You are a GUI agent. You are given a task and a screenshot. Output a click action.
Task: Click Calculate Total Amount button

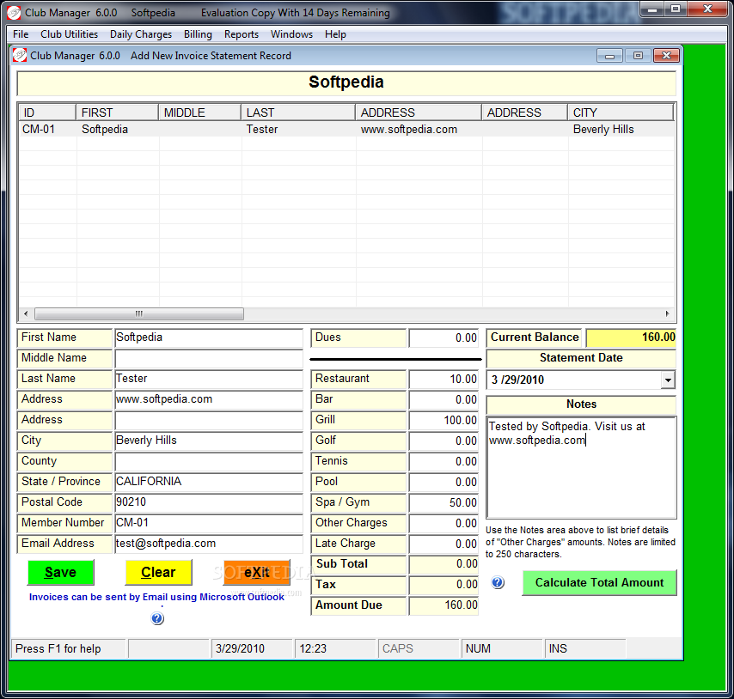coord(599,582)
